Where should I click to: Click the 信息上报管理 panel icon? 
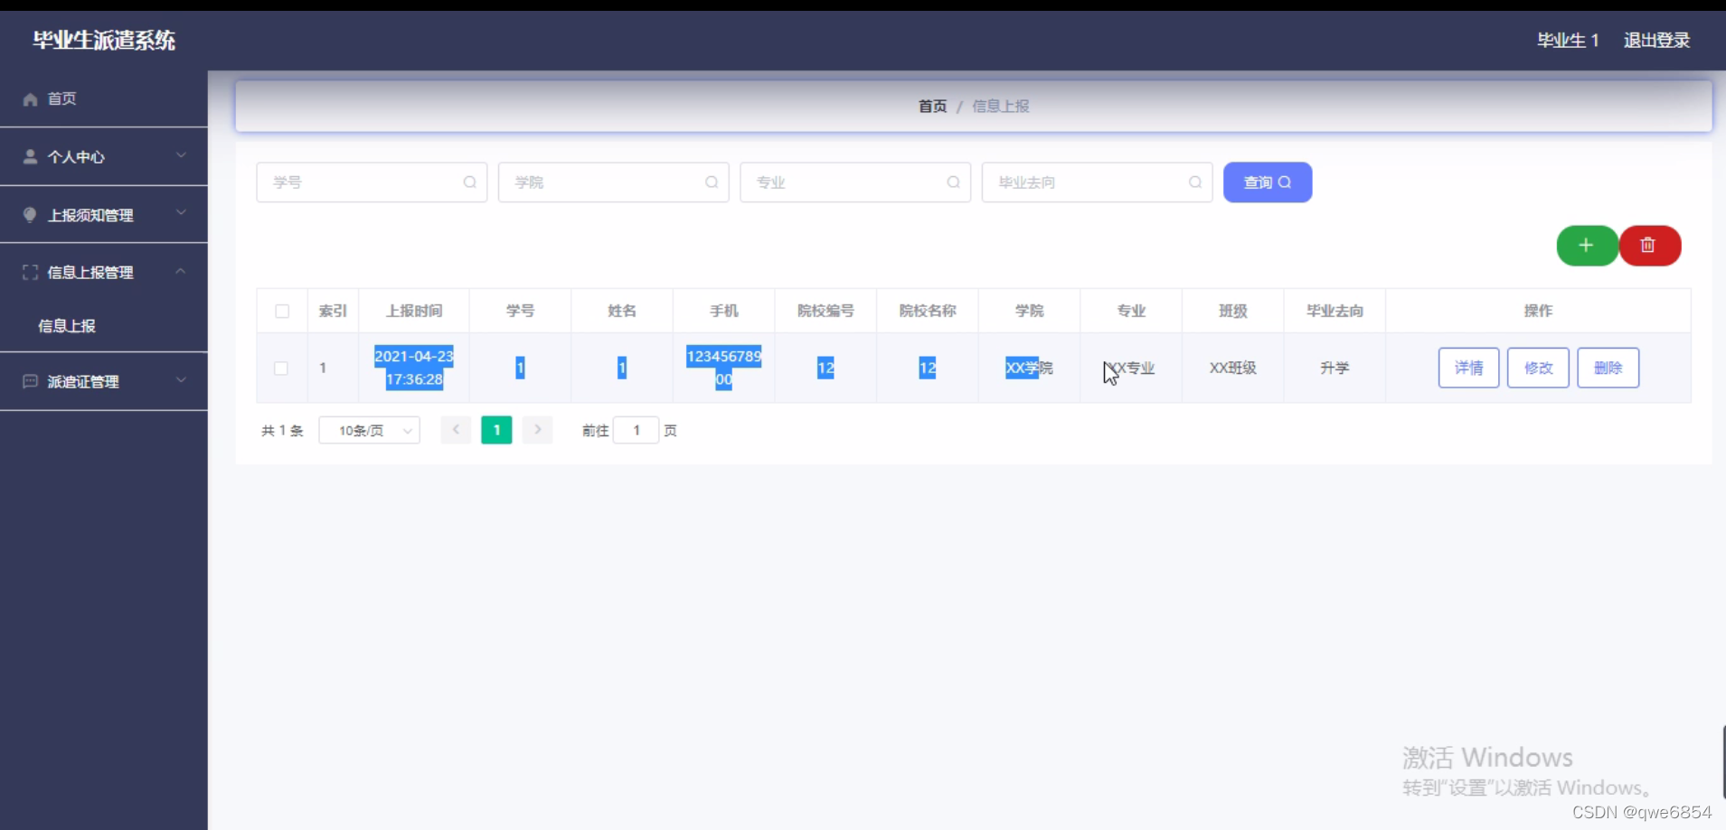[30, 272]
